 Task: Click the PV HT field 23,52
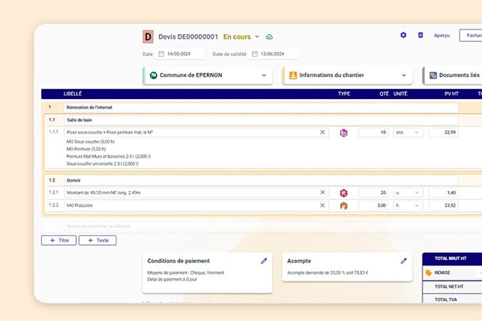pyautogui.click(x=443, y=205)
